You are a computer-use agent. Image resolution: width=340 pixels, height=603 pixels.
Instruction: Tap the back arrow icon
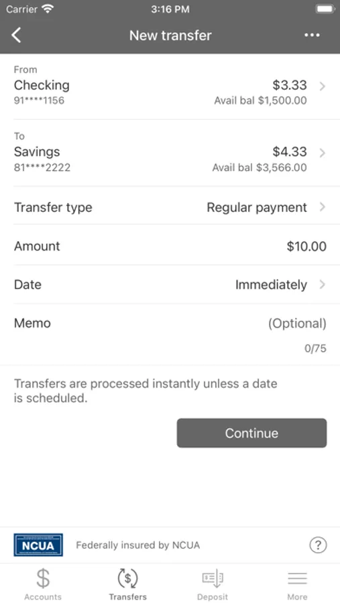tap(16, 35)
